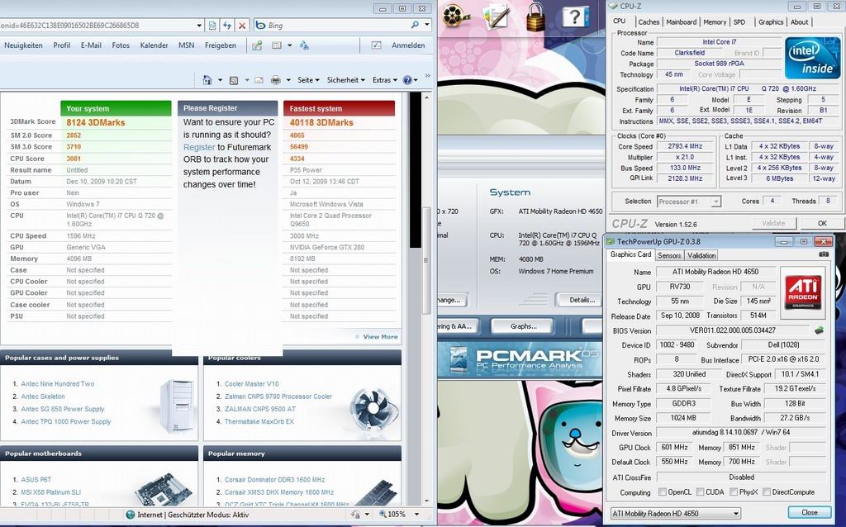The width and height of the screenshot is (846, 527).
Task: Click the browser home icon
Action: click(207, 80)
